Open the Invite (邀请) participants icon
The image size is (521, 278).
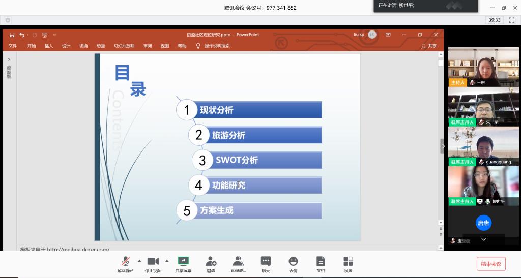(211, 261)
